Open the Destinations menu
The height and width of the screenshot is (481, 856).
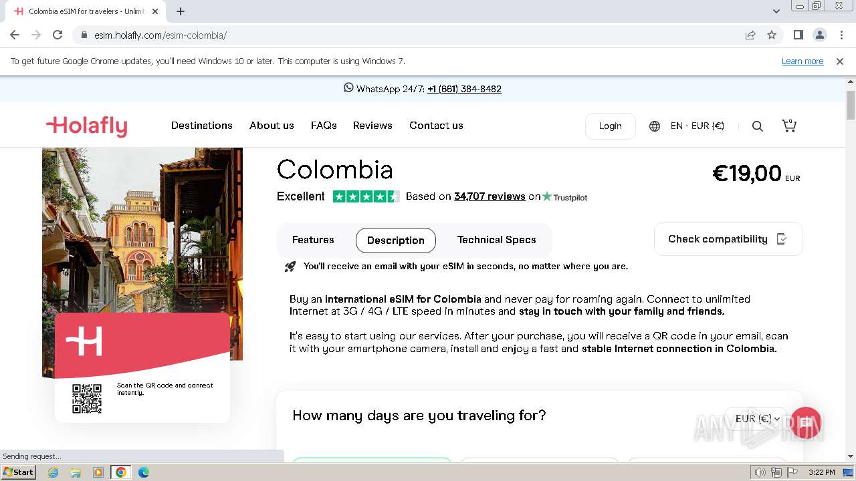[202, 126]
